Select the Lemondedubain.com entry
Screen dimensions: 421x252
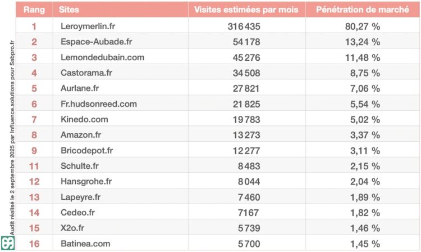pyautogui.click(x=102, y=57)
